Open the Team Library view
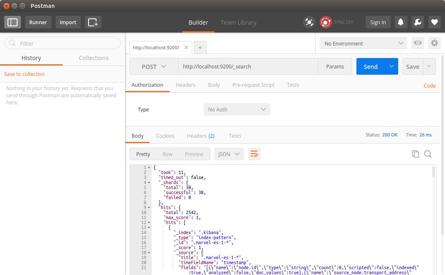Screen dimensions: 445x275 click(x=238, y=23)
